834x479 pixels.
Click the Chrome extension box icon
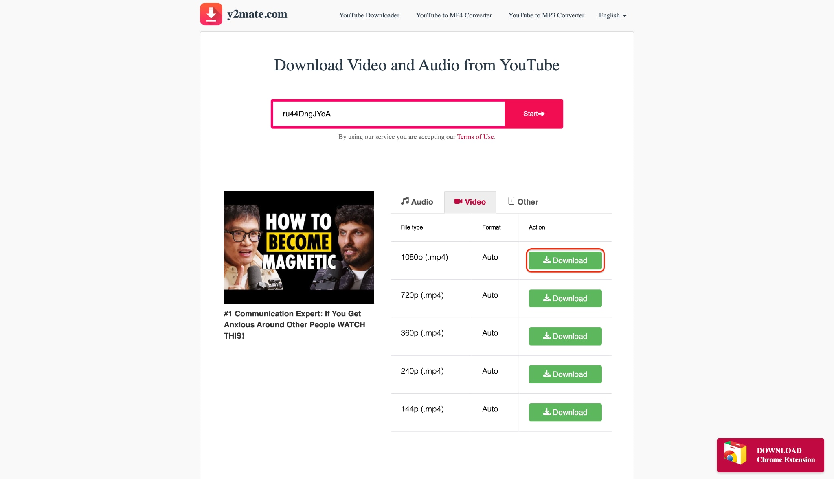tap(735, 453)
